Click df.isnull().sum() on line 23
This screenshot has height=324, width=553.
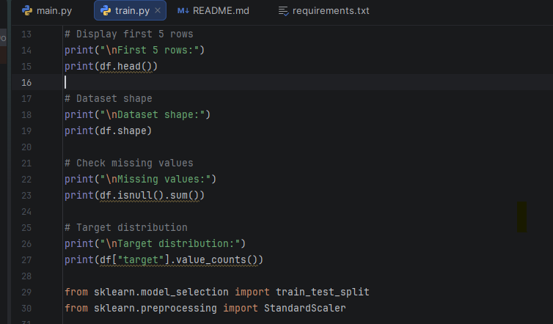tap(150, 195)
